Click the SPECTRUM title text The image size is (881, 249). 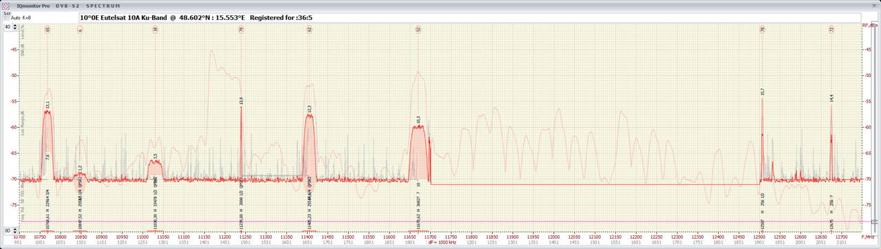point(103,6)
